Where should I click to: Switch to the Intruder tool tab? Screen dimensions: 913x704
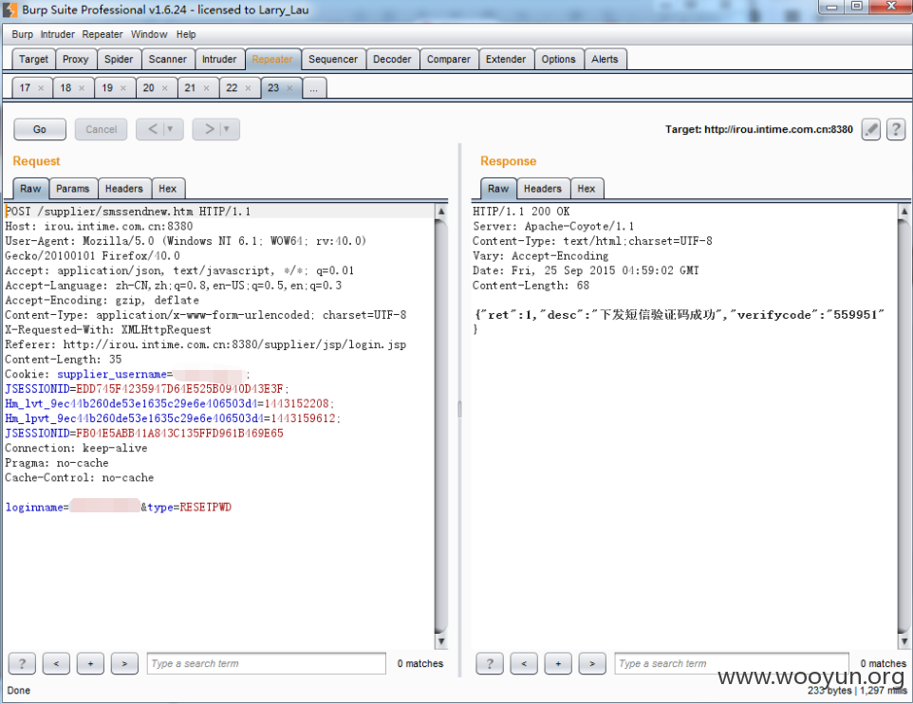(219, 60)
